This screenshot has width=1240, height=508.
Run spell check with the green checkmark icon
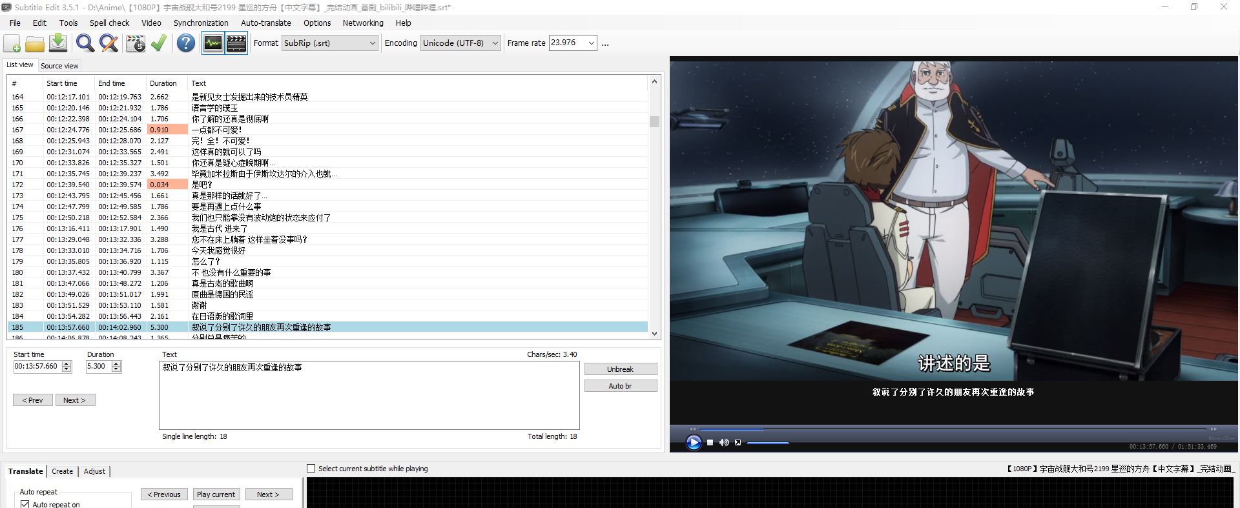tap(159, 43)
